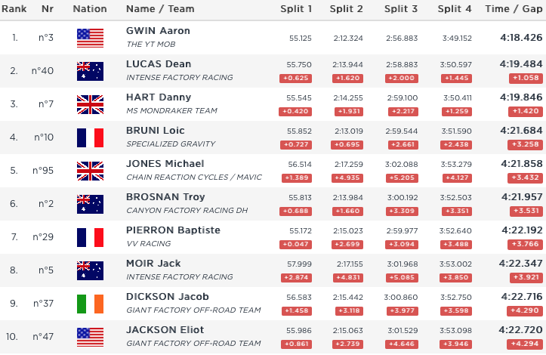Click the British flag beside HART Danny
Screen dimensions: 546x355
click(x=90, y=104)
